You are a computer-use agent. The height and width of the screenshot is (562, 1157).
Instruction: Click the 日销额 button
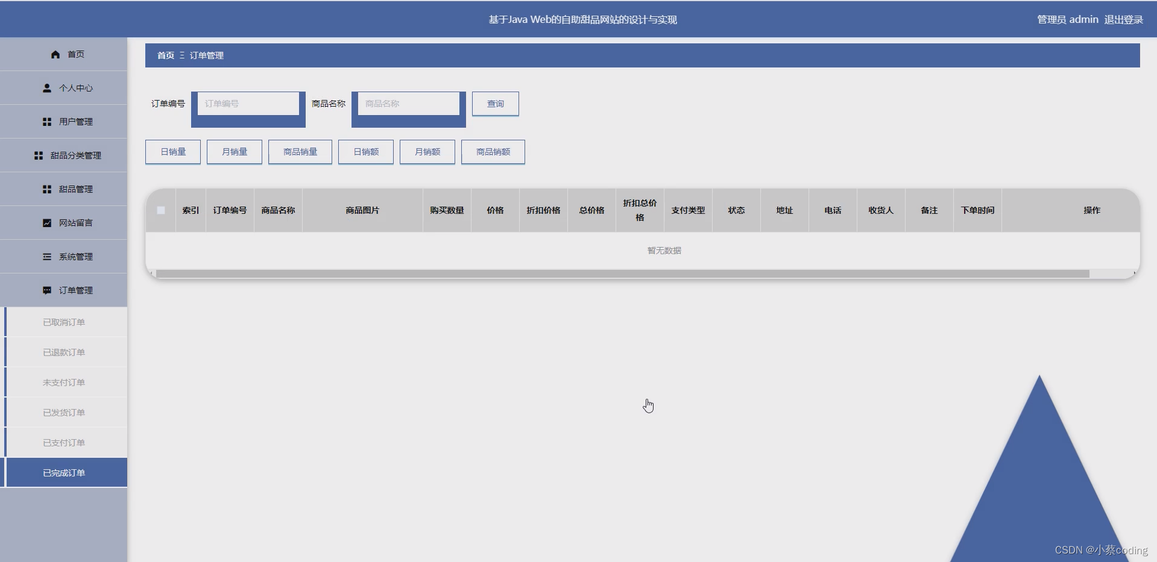pos(366,152)
